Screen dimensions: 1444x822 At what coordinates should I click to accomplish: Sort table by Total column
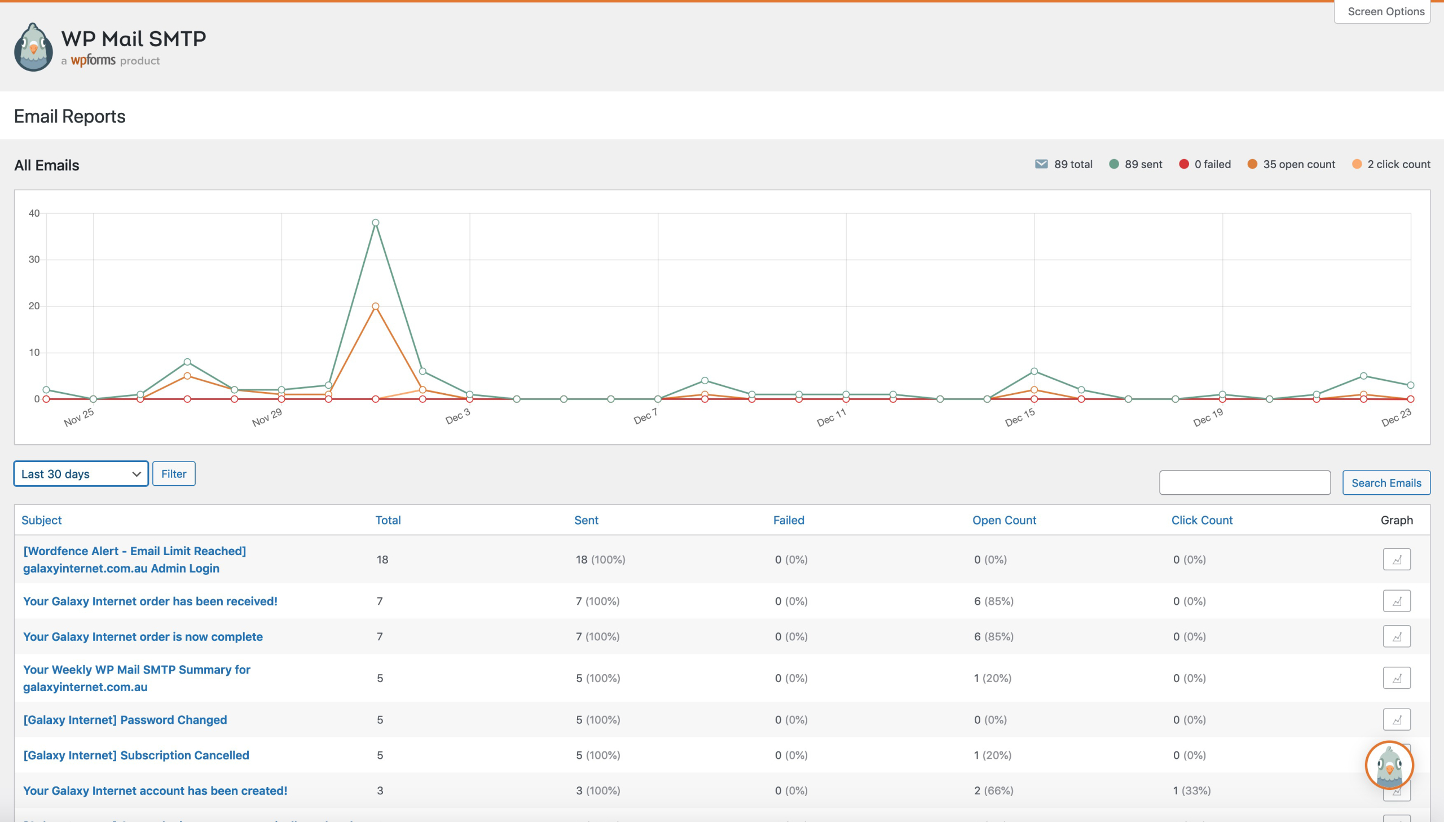(388, 520)
